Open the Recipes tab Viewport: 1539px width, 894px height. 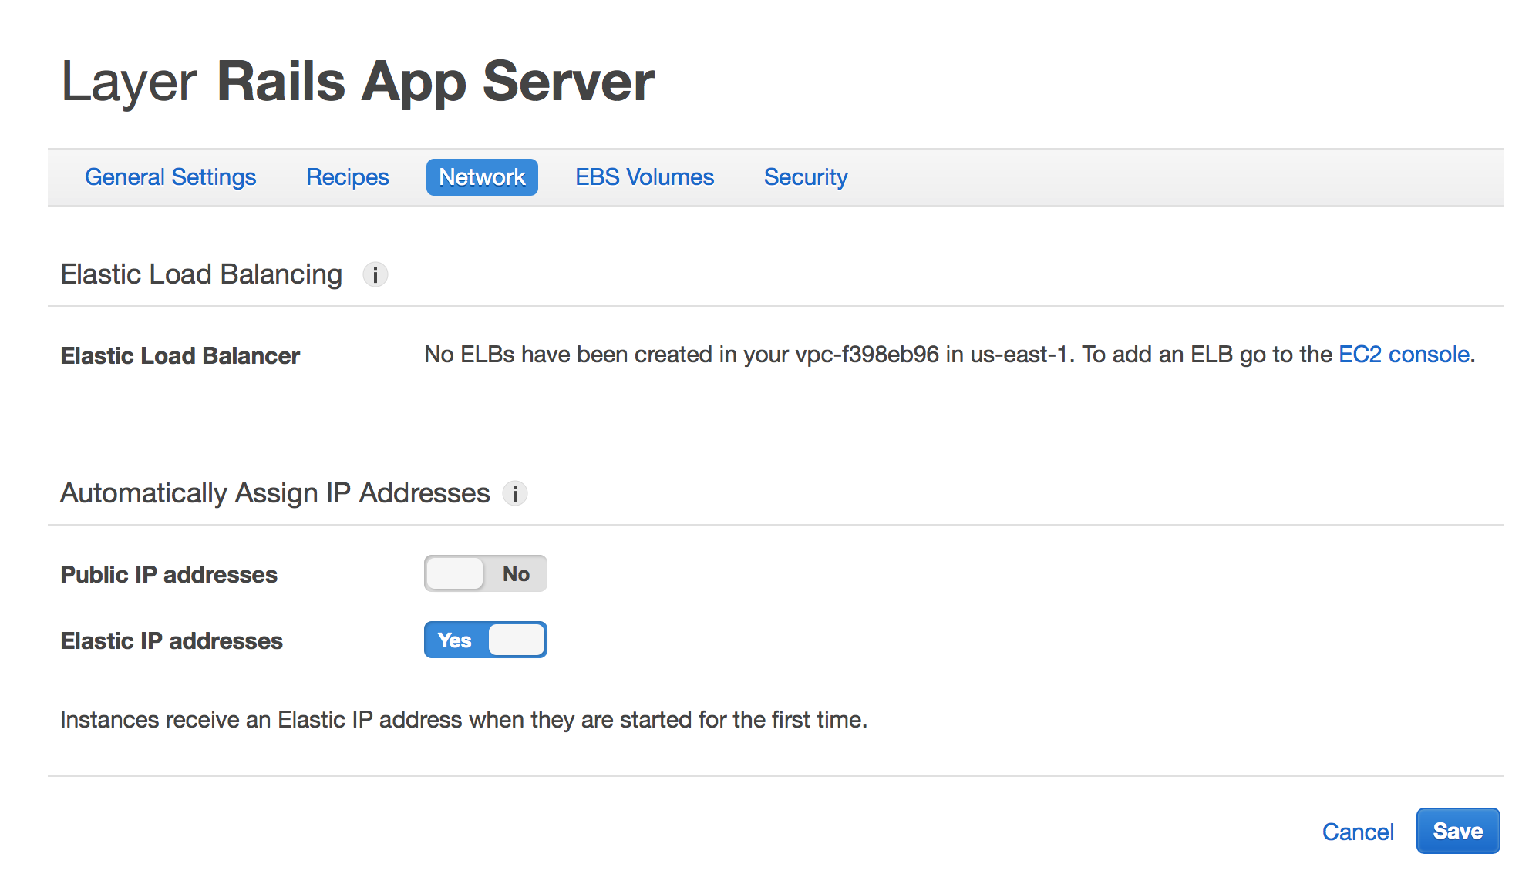348,177
